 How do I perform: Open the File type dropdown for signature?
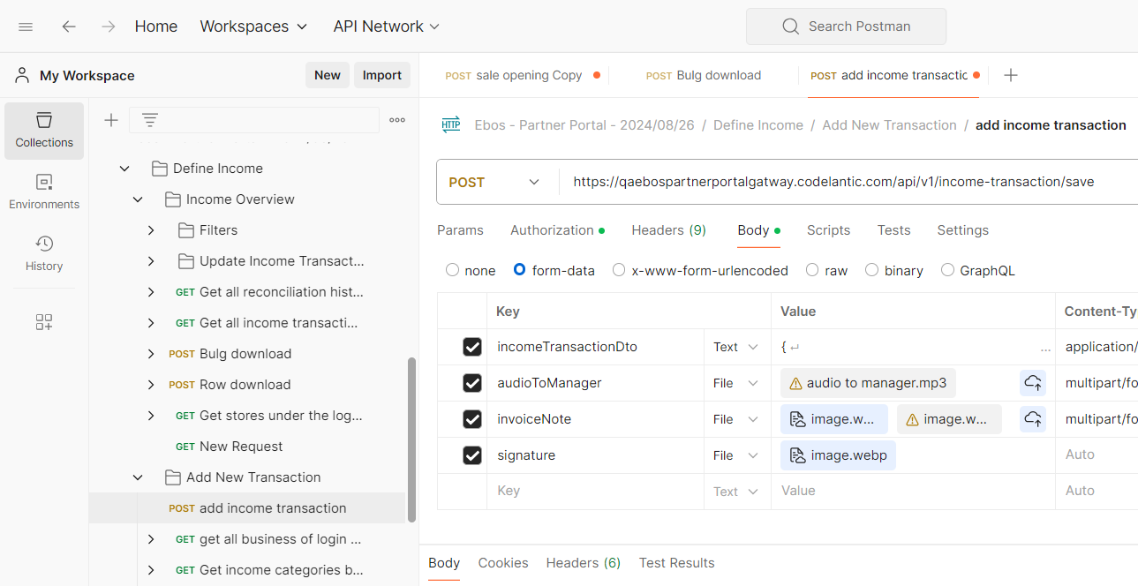(736, 455)
